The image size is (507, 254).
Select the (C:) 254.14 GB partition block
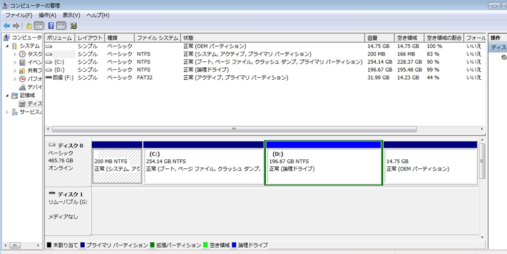tap(203, 162)
